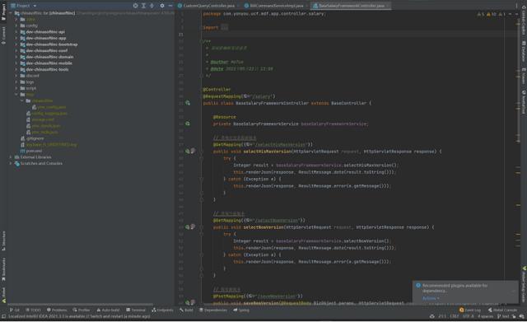This screenshot has height=322, width=527.
Task: Expand the dev-chinasoftinc-app module
Action: pos(16,38)
